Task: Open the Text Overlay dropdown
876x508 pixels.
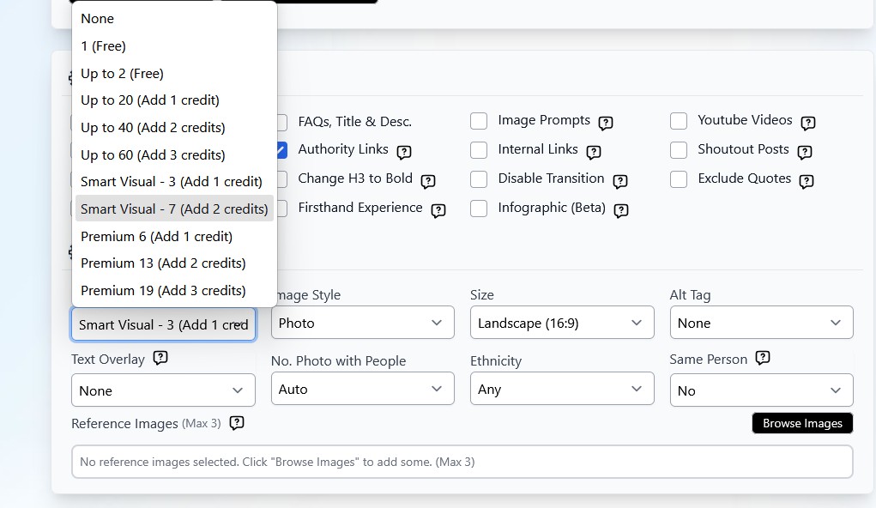Action: coord(163,390)
